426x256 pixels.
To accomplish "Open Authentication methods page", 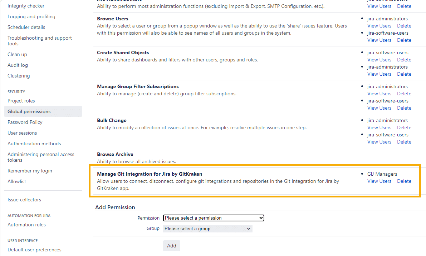I will (34, 144).
